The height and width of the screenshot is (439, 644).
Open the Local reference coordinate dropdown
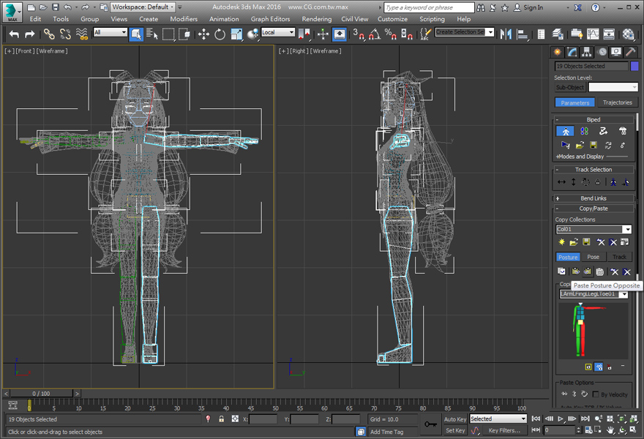[278, 32]
